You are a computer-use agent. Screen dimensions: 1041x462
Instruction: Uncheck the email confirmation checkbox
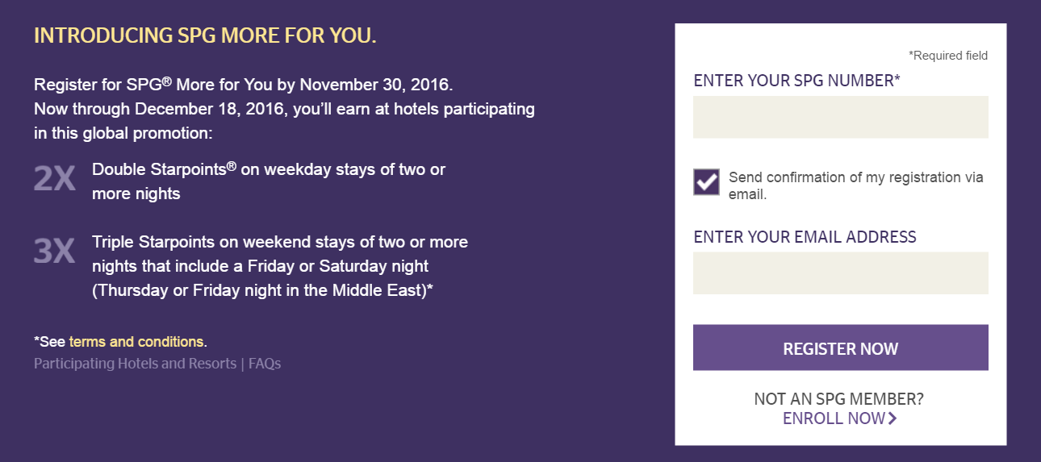706,182
